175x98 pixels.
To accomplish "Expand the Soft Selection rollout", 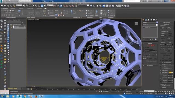I will tap(150, 65).
